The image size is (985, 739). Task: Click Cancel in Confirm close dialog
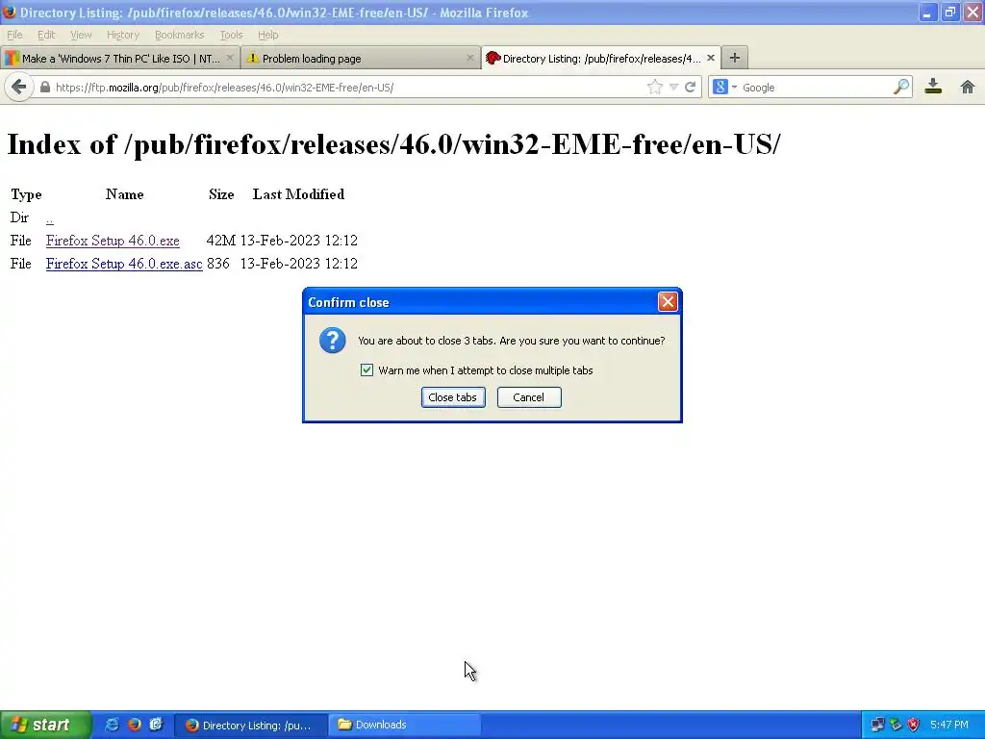529,397
